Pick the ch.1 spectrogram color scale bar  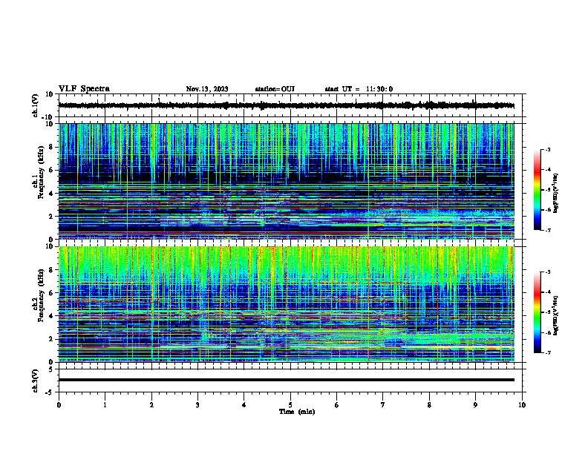pyautogui.click(x=538, y=190)
